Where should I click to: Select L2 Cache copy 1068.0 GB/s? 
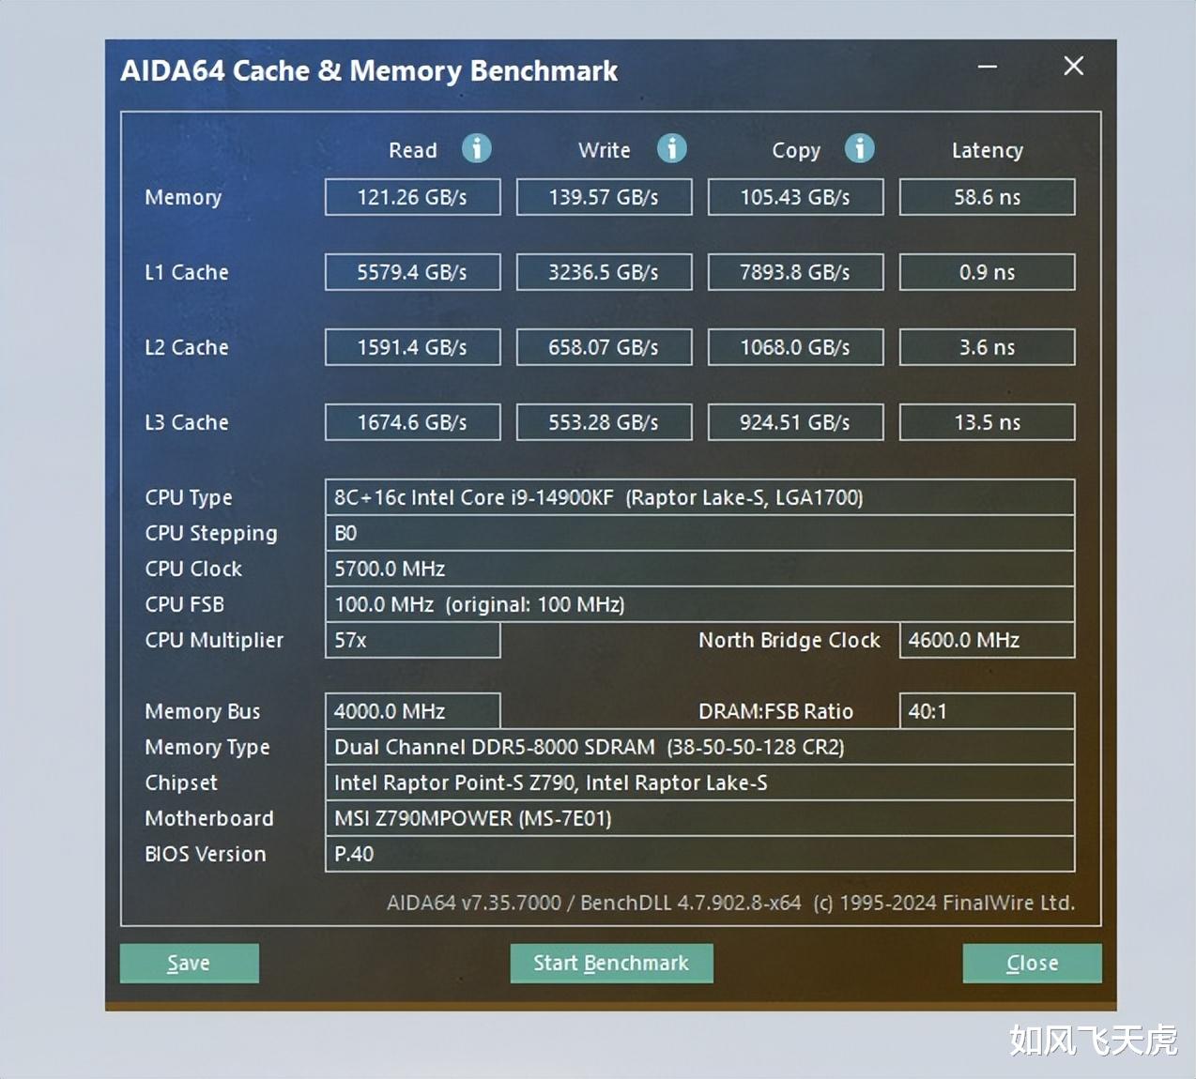[x=795, y=347]
